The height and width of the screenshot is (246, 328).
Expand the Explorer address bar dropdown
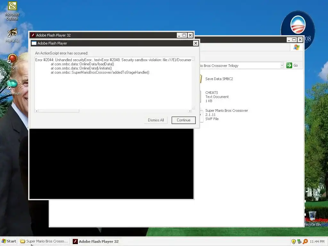point(282,65)
